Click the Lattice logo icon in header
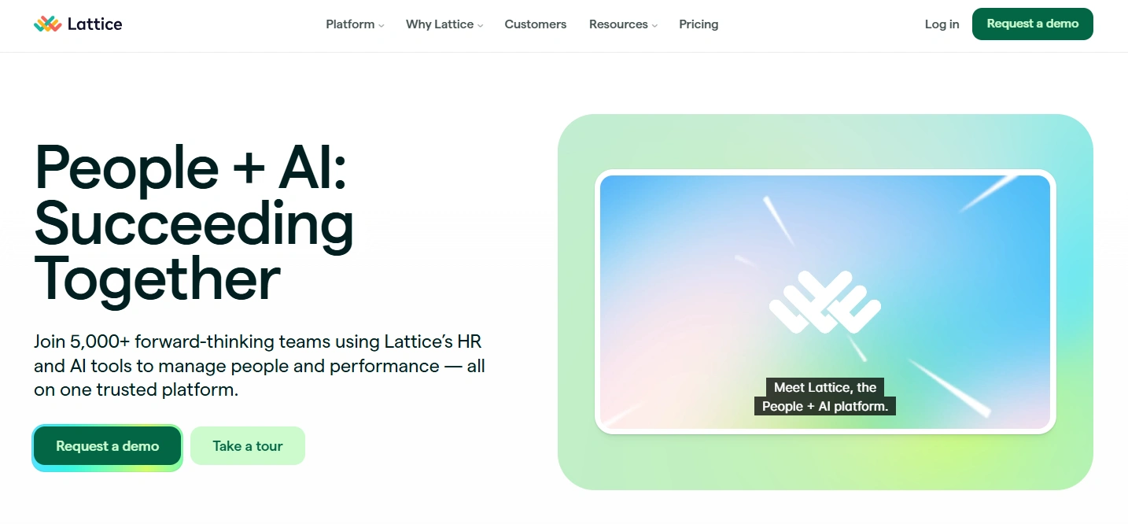Screen dimensions: 1128x524 (47, 24)
